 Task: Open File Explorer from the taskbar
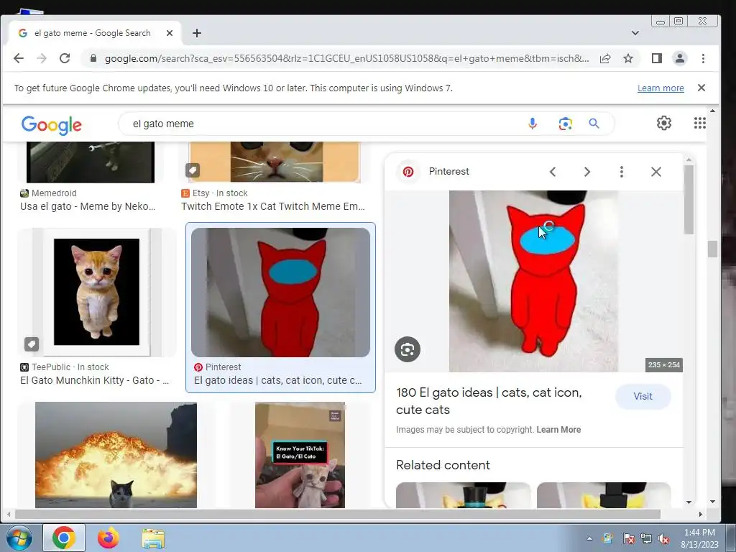(x=153, y=538)
